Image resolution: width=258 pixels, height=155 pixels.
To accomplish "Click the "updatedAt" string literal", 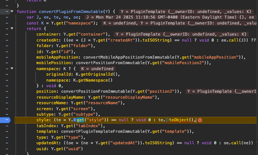I will [x=124, y=143].
